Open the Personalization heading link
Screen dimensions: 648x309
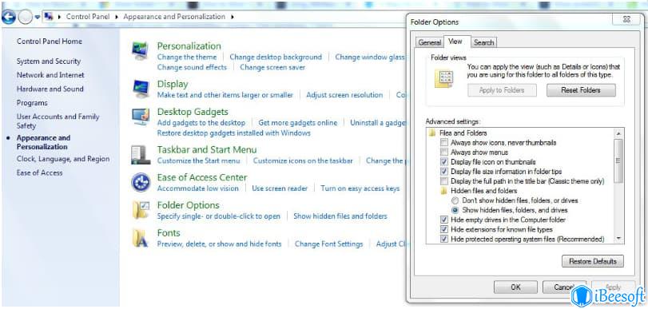pyautogui.click(x=189, y=46)
